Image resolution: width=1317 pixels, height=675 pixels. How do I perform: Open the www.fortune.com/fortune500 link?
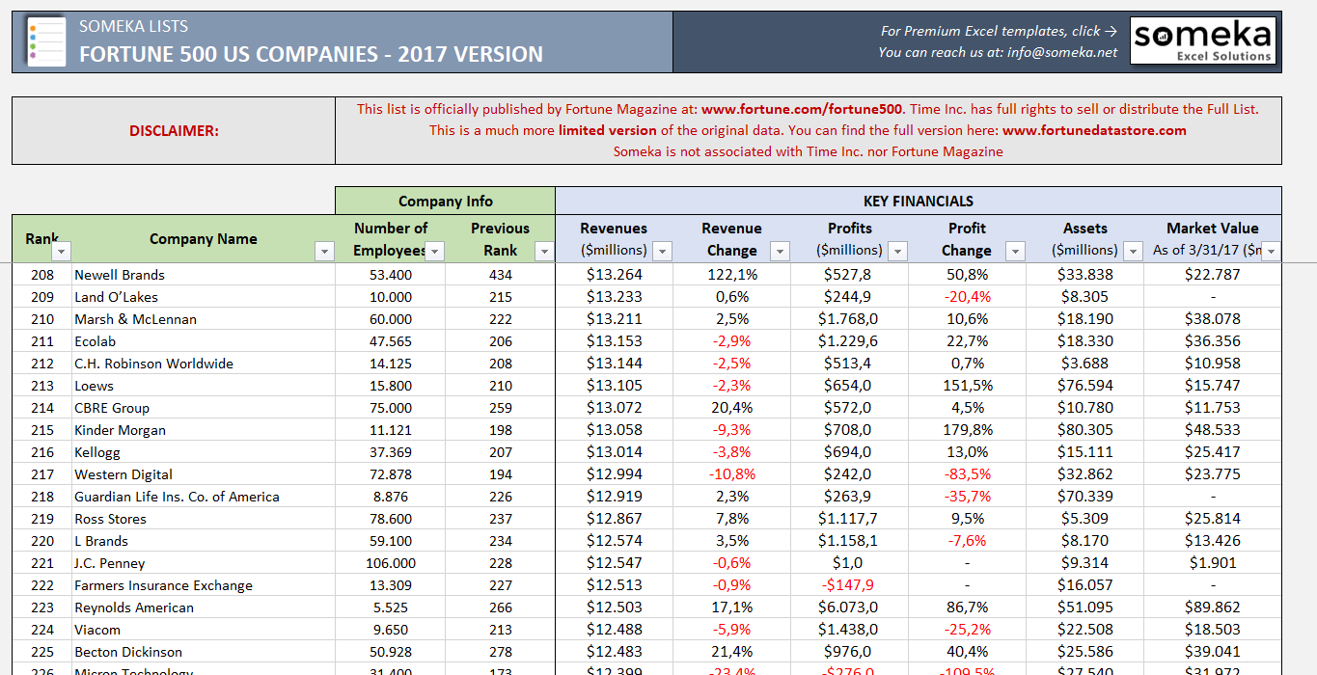click(803, 109)
